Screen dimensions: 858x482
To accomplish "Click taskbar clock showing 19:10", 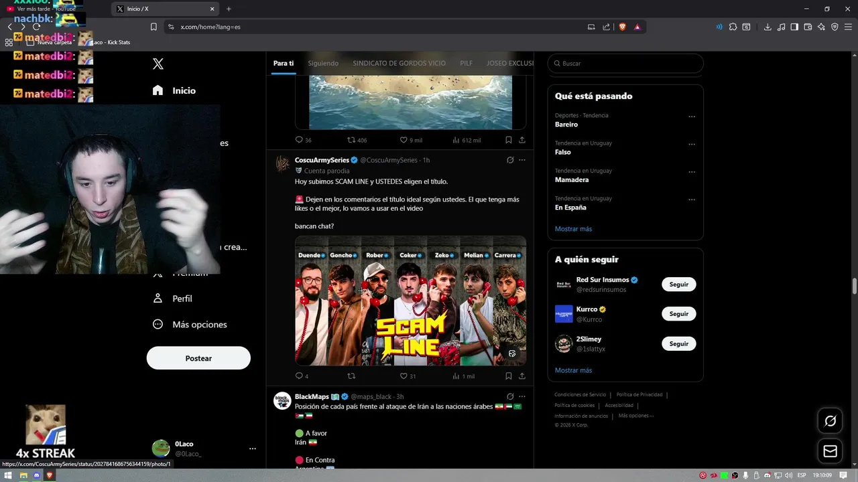I will 824,475.
